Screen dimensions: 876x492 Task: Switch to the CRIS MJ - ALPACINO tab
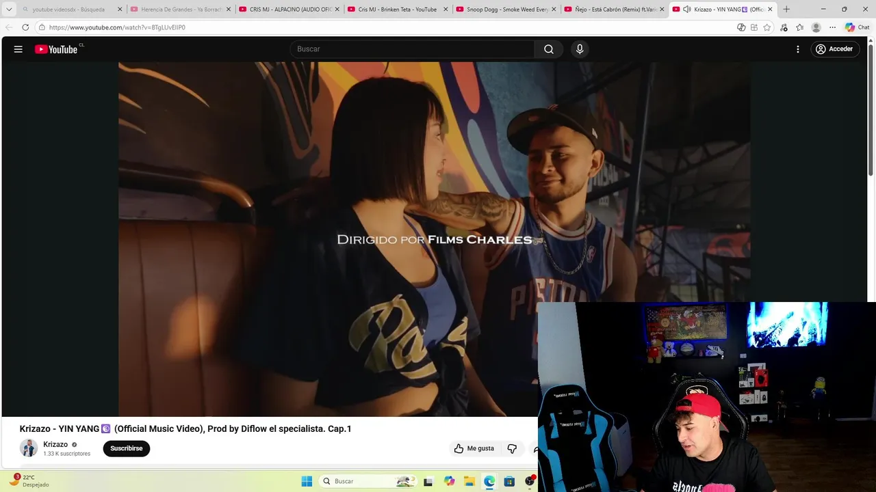(x=290, y=10)
